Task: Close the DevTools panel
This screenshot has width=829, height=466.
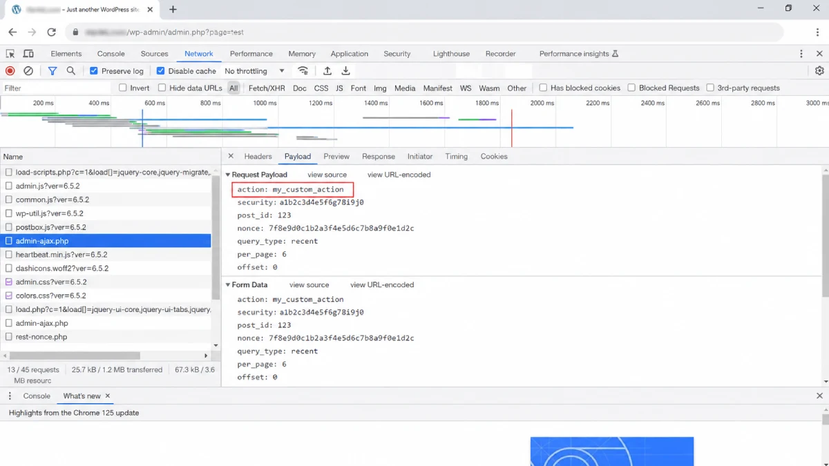Action: (x=819, y=54)
